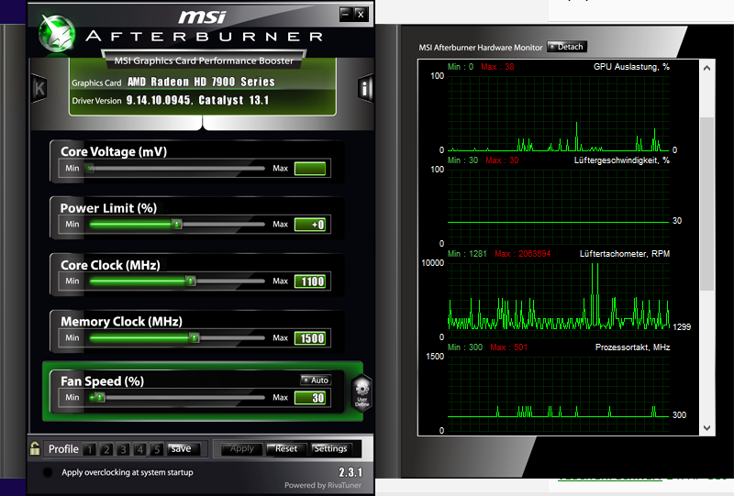Click the Reset button
Image resolution: width=734 pixels, height=496 pixels.
click(x=286, y=448)
